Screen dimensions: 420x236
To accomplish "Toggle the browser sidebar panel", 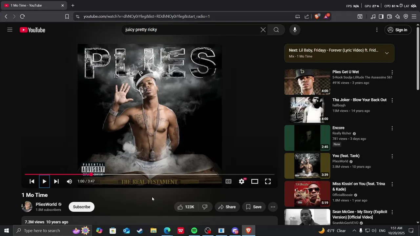I will (381, 16).
